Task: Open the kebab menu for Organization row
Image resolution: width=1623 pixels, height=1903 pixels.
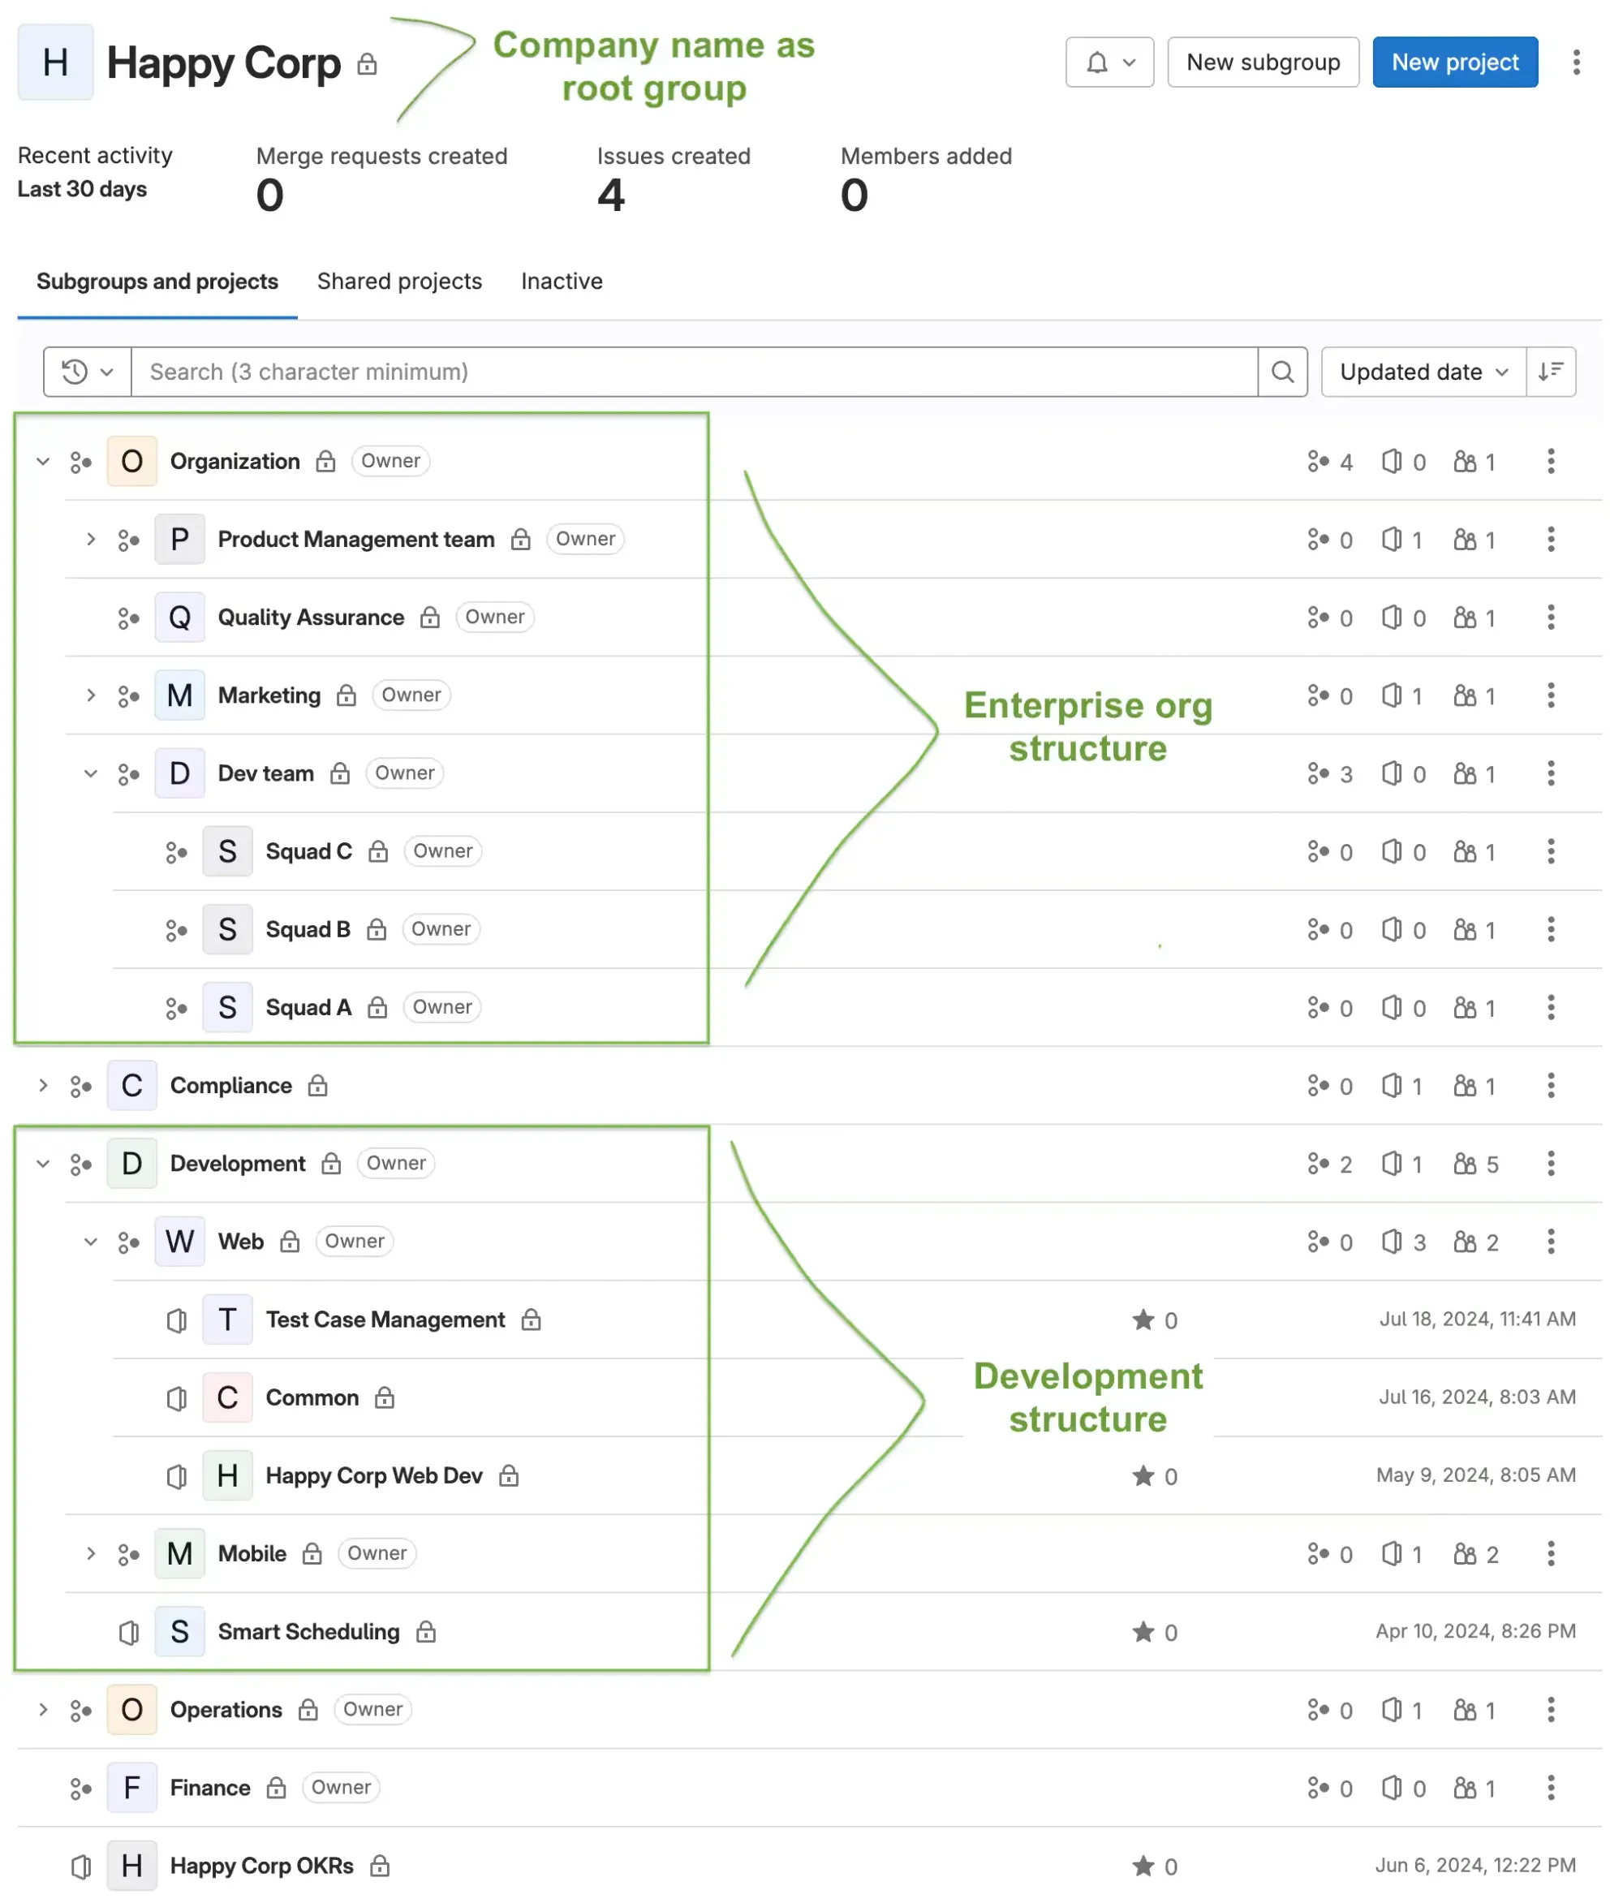Action: 1551,461
